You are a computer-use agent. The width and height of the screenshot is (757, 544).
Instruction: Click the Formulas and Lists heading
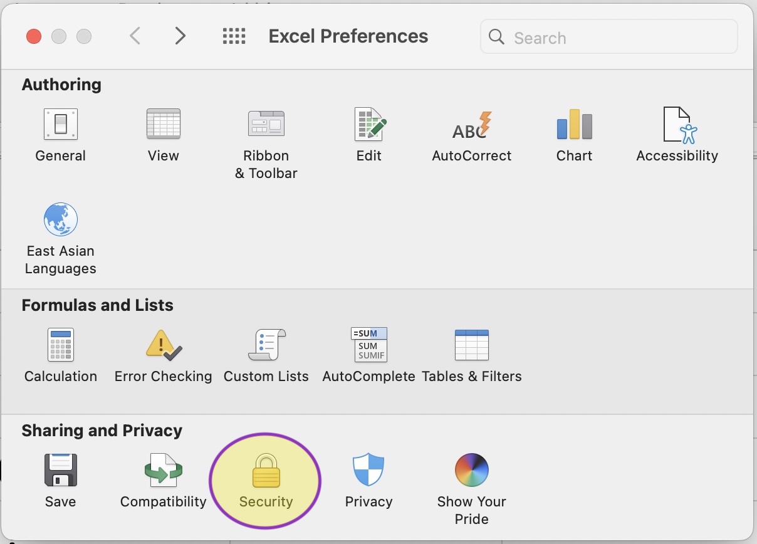click(x=98, y=305)
